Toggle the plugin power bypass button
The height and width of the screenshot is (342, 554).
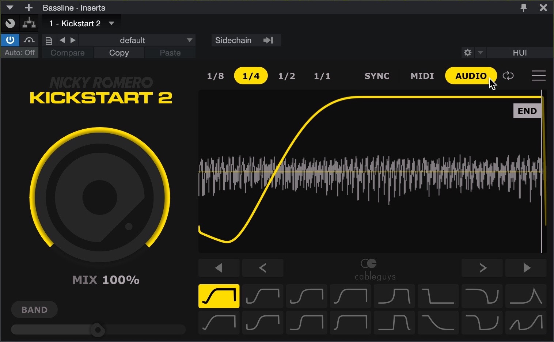pos(10,40)
